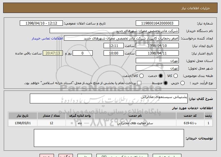
Task: Click the need number field 1198001642000003
Action: click(157, 23)
